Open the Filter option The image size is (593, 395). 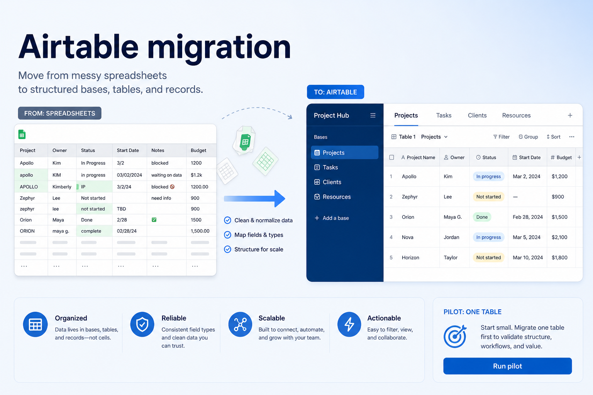501,137
